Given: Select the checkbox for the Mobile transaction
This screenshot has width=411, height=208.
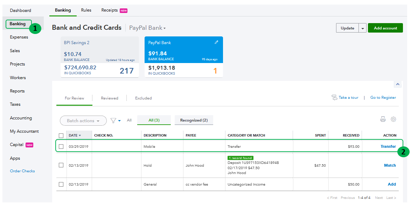Looking at the screenshot, I should [61, 146].
